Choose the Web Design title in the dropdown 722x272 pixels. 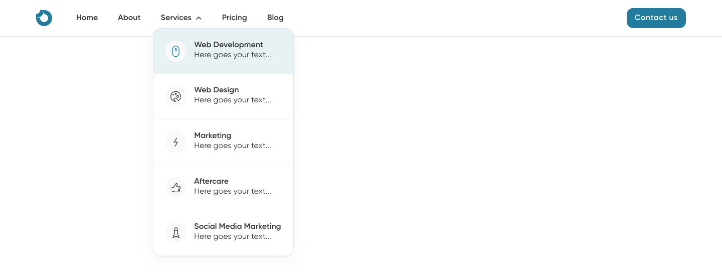click(216, 90)
